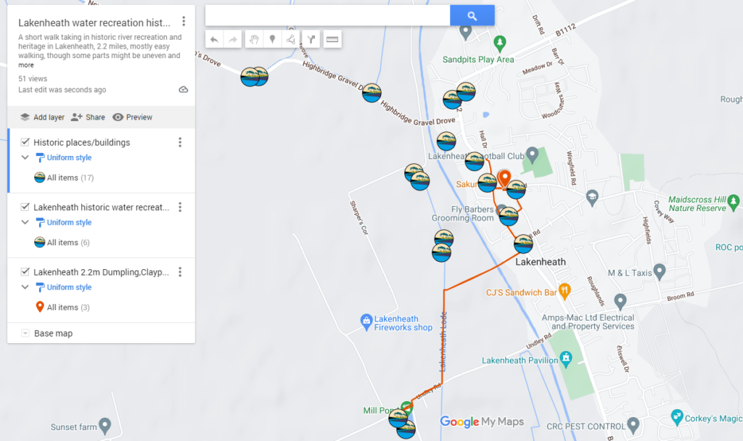Viewport: 743px width, 441px height.
Task: Click in the map search box
Action: point(327,15)
